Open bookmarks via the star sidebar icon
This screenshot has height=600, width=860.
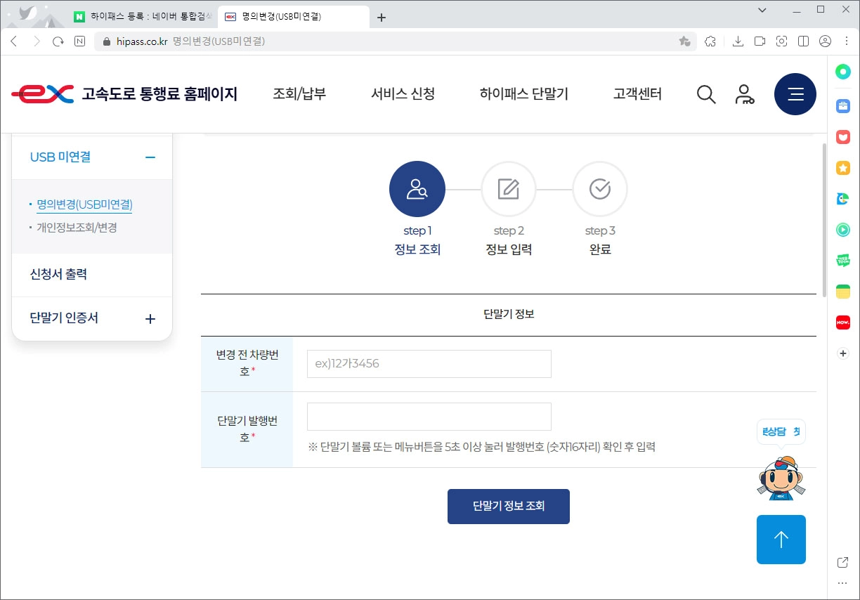pyautogui.click(x=842, y=167)
